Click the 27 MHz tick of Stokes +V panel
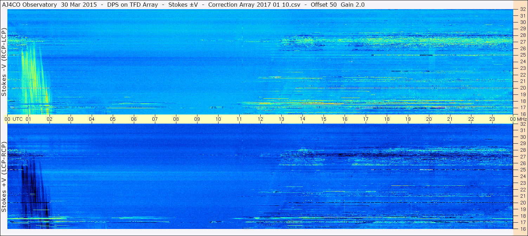This screenshot has width=528, height=236. 522,157
